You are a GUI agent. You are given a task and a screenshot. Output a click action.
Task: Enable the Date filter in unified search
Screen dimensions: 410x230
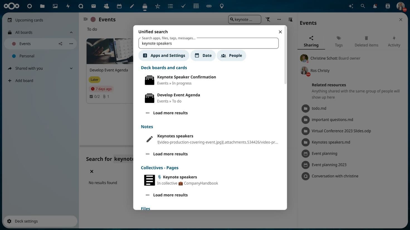click(x=203, y=55)
